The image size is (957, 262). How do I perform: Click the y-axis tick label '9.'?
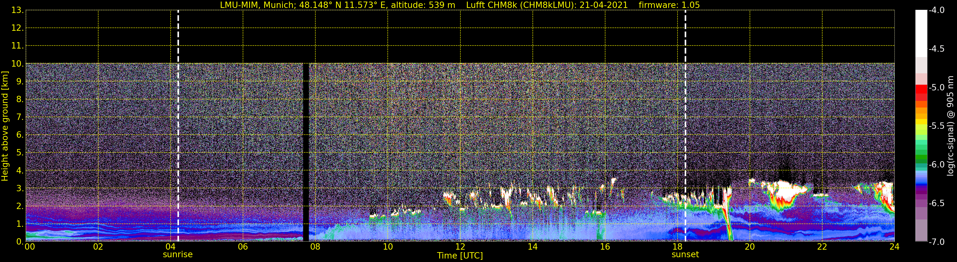(x=20, y=82)
